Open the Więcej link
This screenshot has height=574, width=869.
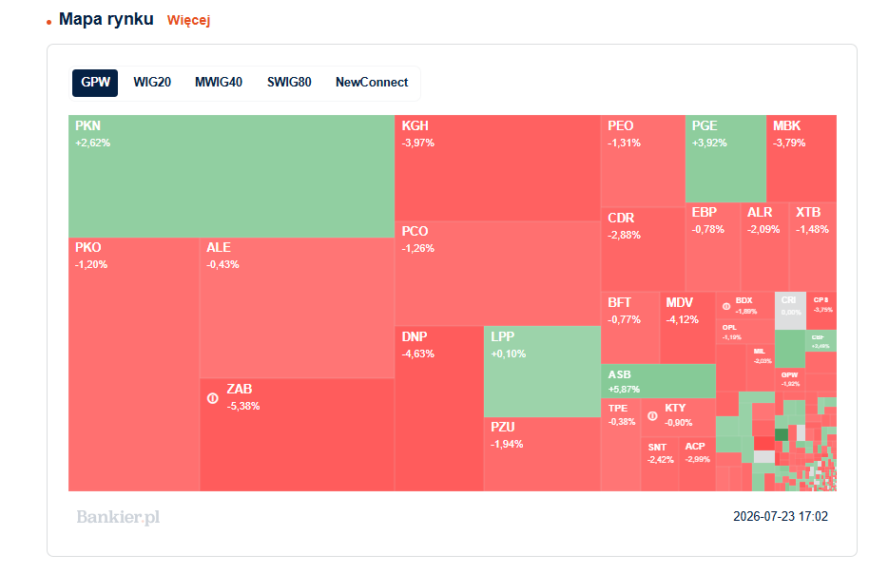(188, 21)
